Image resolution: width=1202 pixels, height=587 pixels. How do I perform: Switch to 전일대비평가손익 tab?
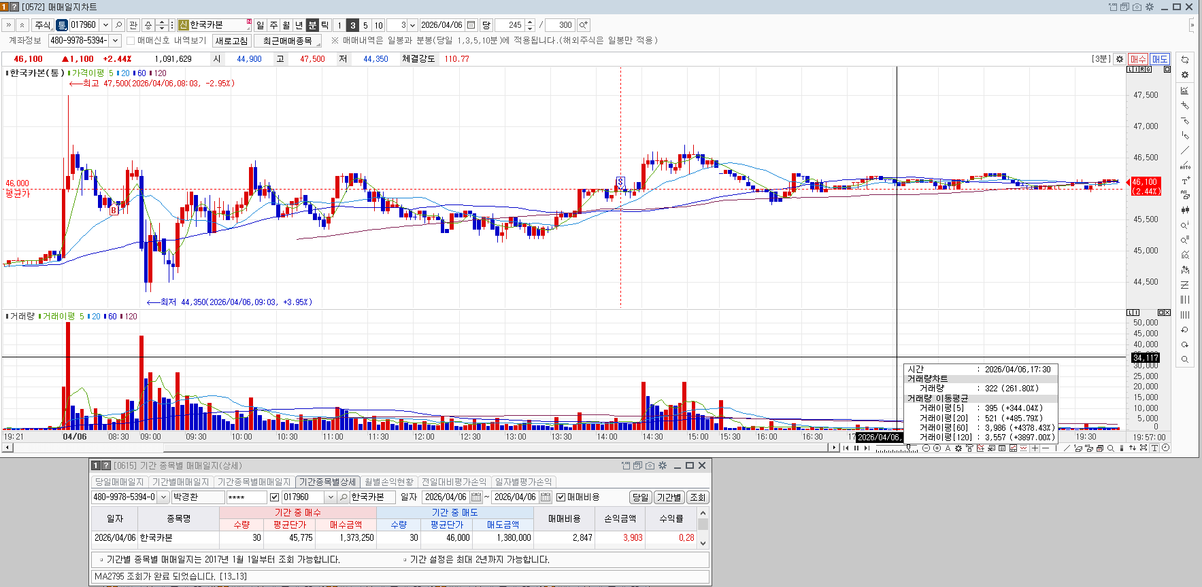454,482
